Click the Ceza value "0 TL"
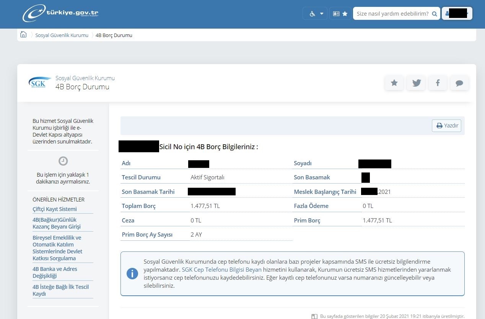The height and width of the screenshot is (319, 485). (196, 221)
